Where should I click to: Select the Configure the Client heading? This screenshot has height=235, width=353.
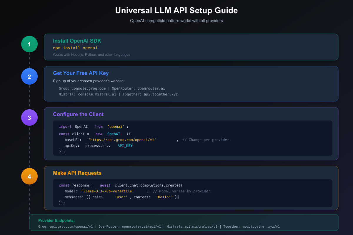(x=78, y=114)
